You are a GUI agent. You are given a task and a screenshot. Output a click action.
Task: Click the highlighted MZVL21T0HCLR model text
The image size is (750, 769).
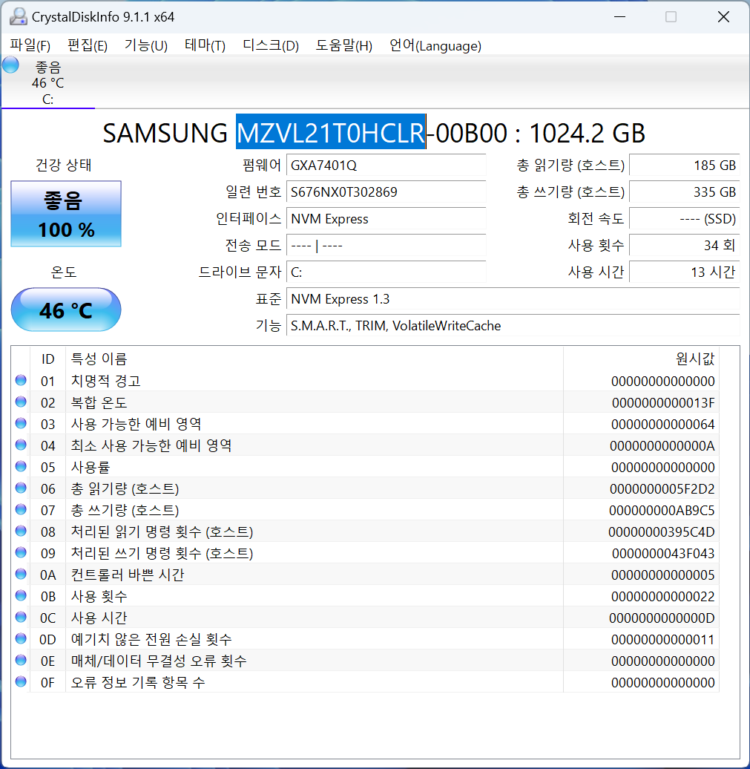coord(331,132)
